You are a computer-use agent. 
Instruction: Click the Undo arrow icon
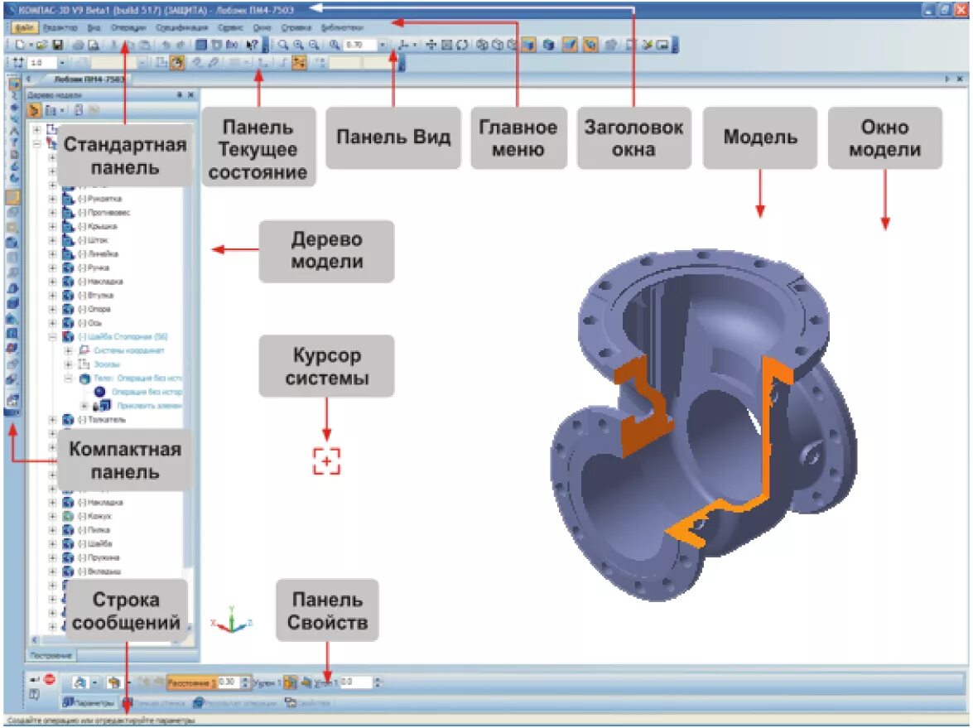[x=165, y=45]
